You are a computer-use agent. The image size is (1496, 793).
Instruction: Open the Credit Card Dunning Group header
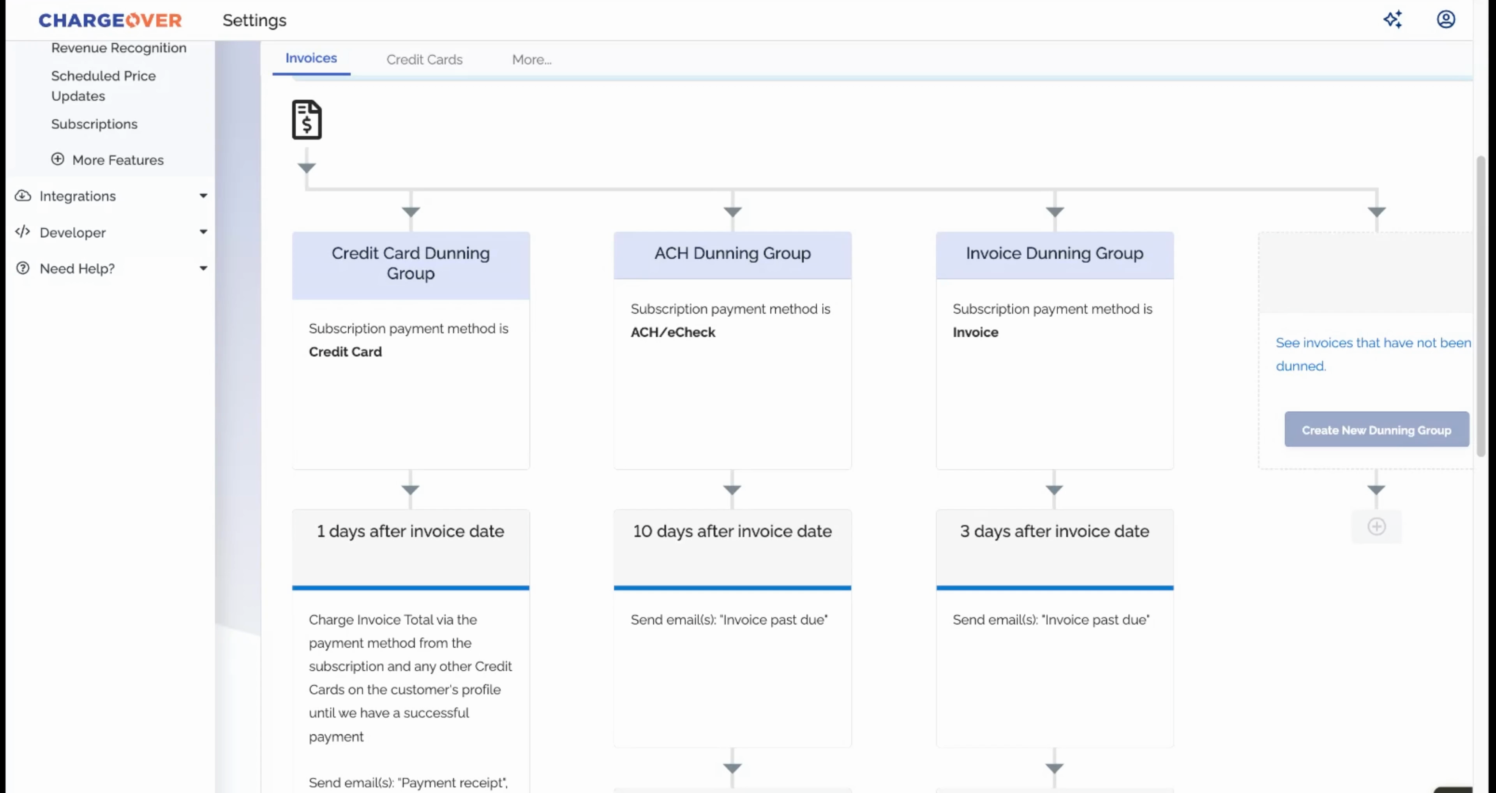[411, 265]
